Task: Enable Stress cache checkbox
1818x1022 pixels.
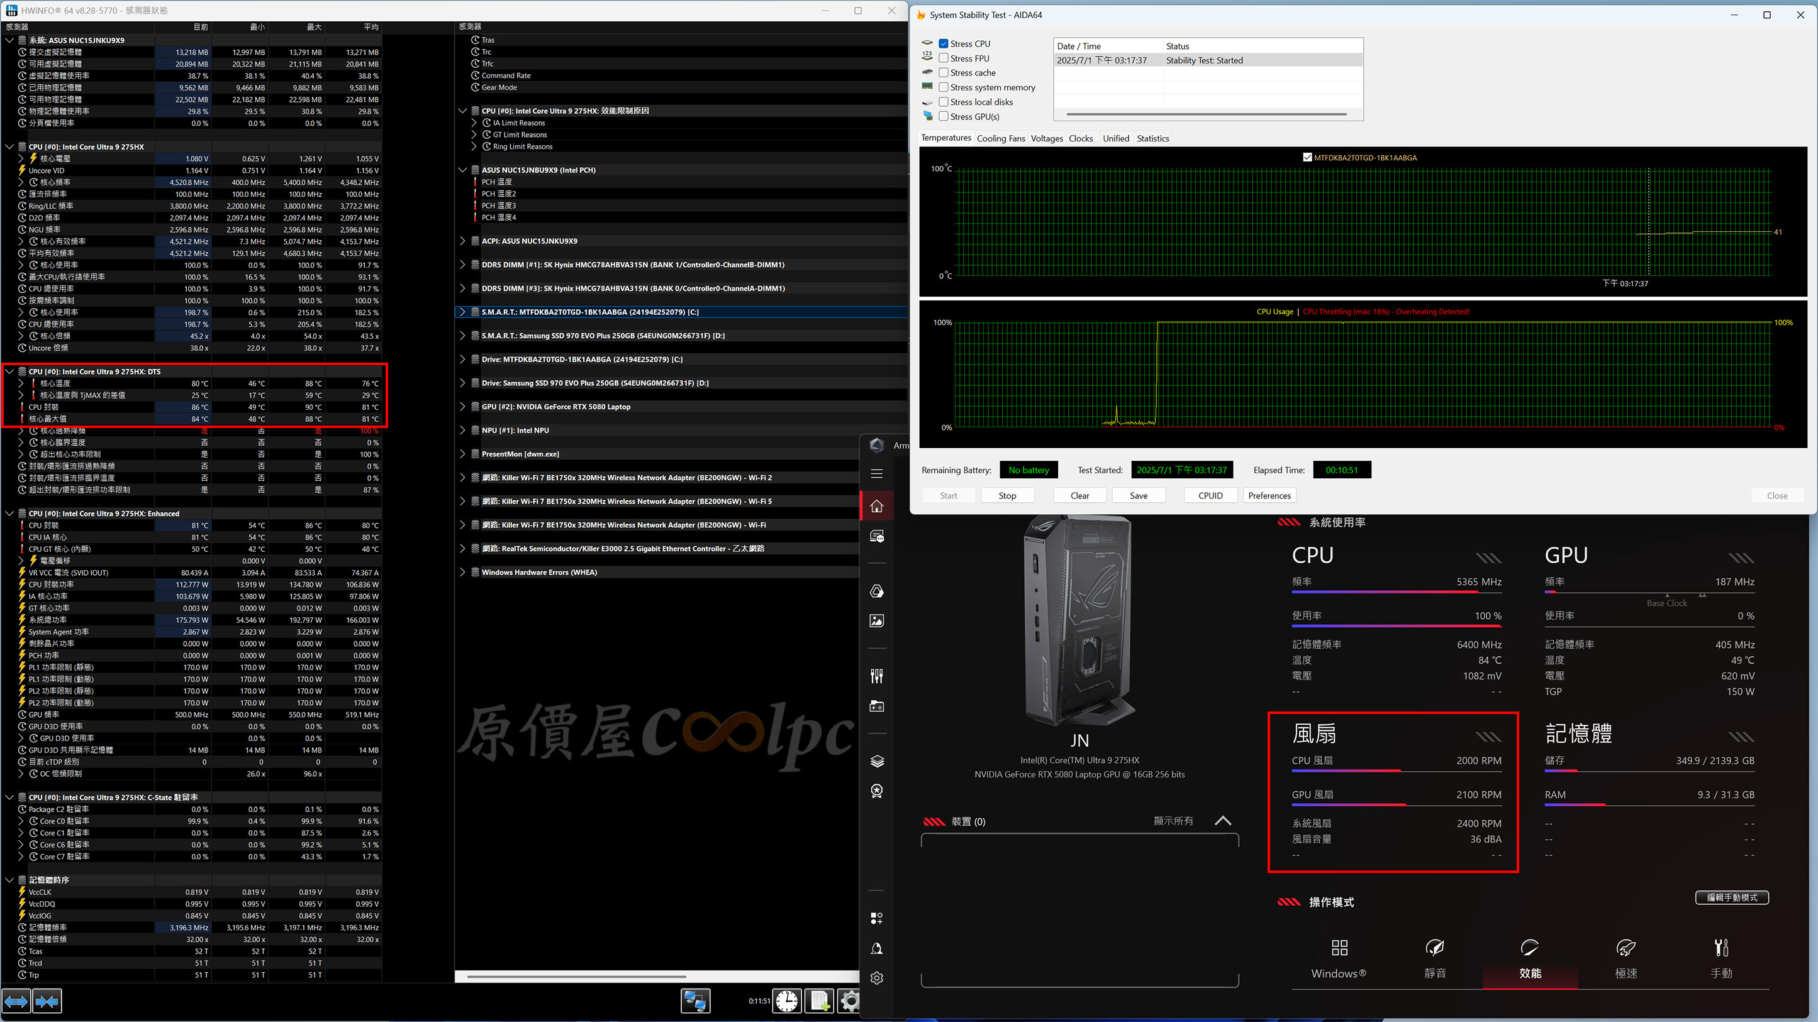Action: click(943, 73)
